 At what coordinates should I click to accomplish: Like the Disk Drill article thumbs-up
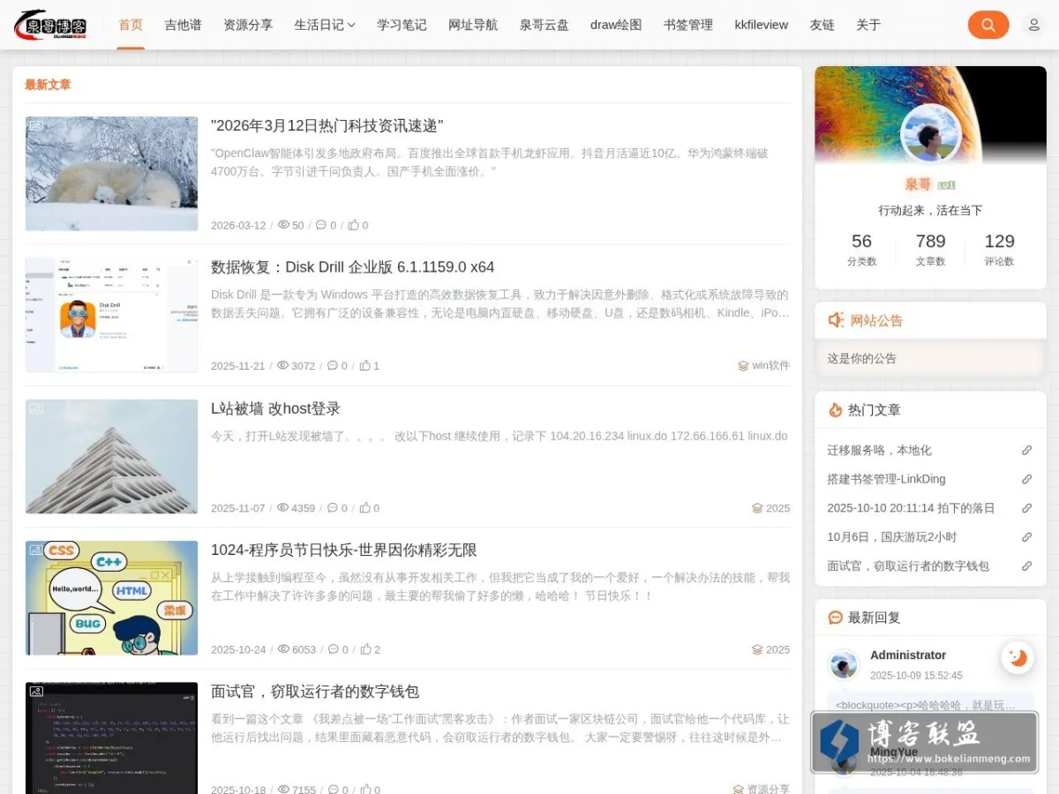365,365
